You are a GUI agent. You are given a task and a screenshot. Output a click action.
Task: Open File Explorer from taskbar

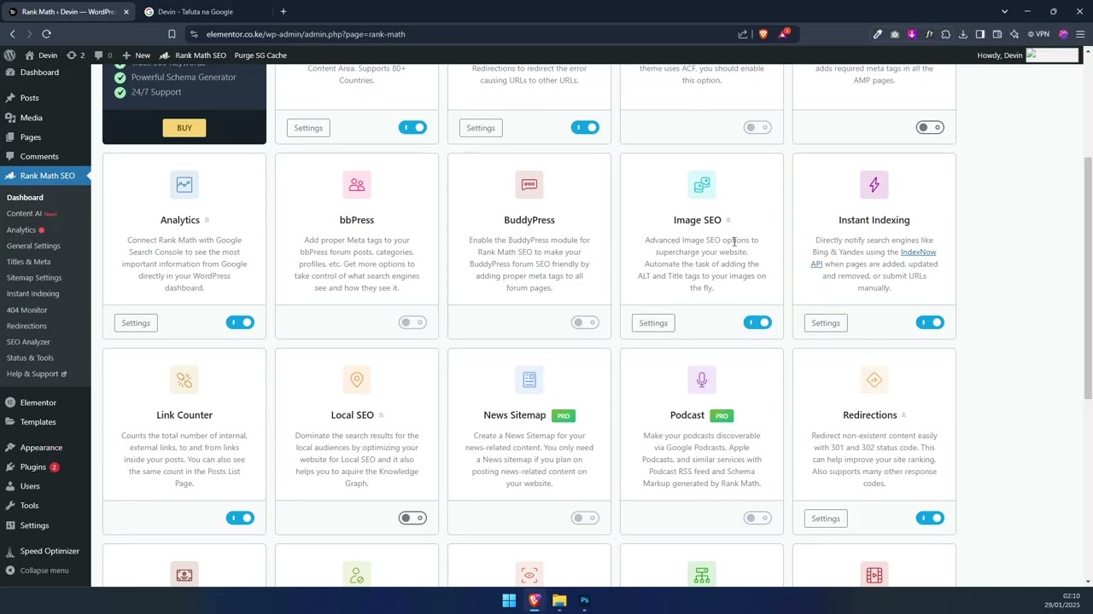(x=559, y=600)
